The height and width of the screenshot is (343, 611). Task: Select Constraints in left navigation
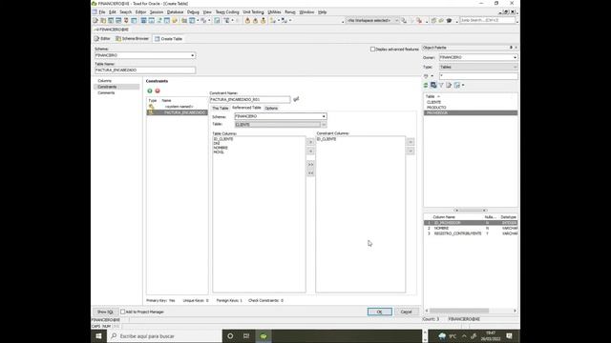click(107, 87)
